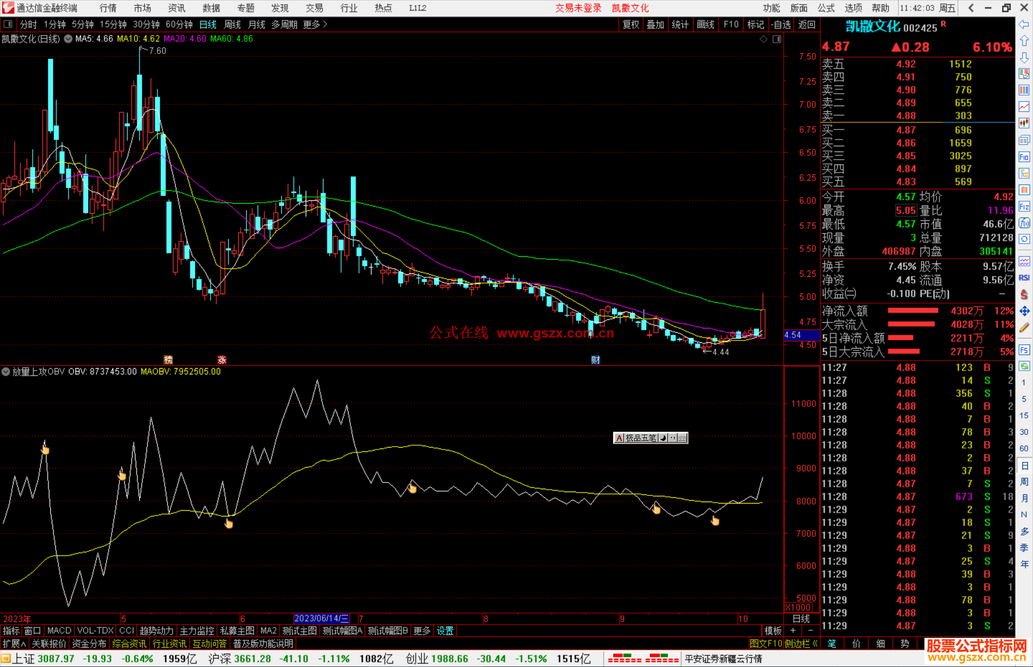Viewport: 1033px width, 667px height.
Task: Select the pencil drawing tool icon
Action: (x=1024, y=328)
